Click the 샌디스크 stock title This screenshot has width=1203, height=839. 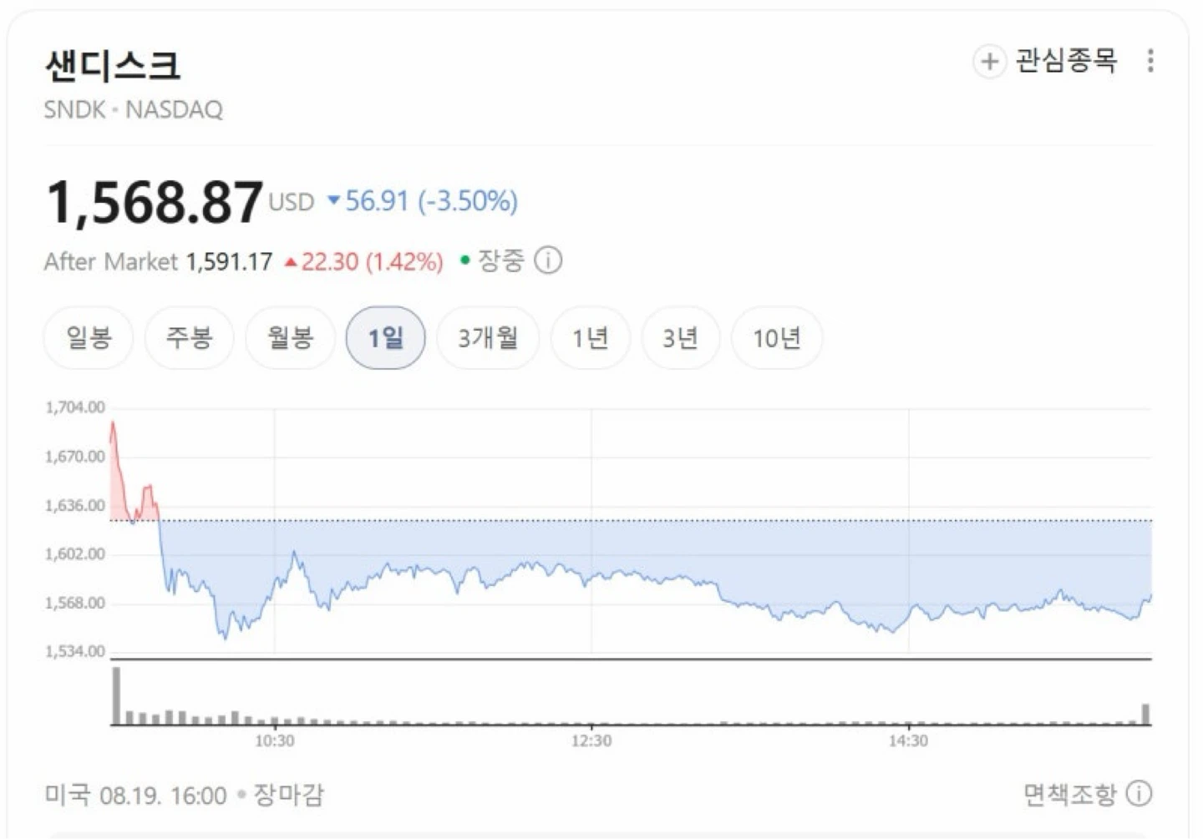[x=112, y=66]
